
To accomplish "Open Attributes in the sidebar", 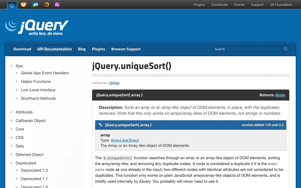I will click(24, 112).
